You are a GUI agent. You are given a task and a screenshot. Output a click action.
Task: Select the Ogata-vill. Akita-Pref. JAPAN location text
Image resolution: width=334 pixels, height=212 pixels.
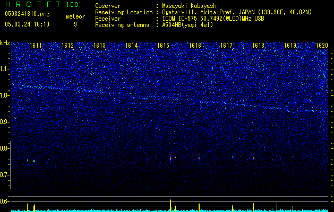pyautogui.click(x=237, y=12)
